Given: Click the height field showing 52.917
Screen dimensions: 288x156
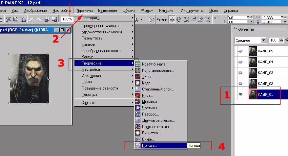Looking at the screenshot, I should click(271, 22).
